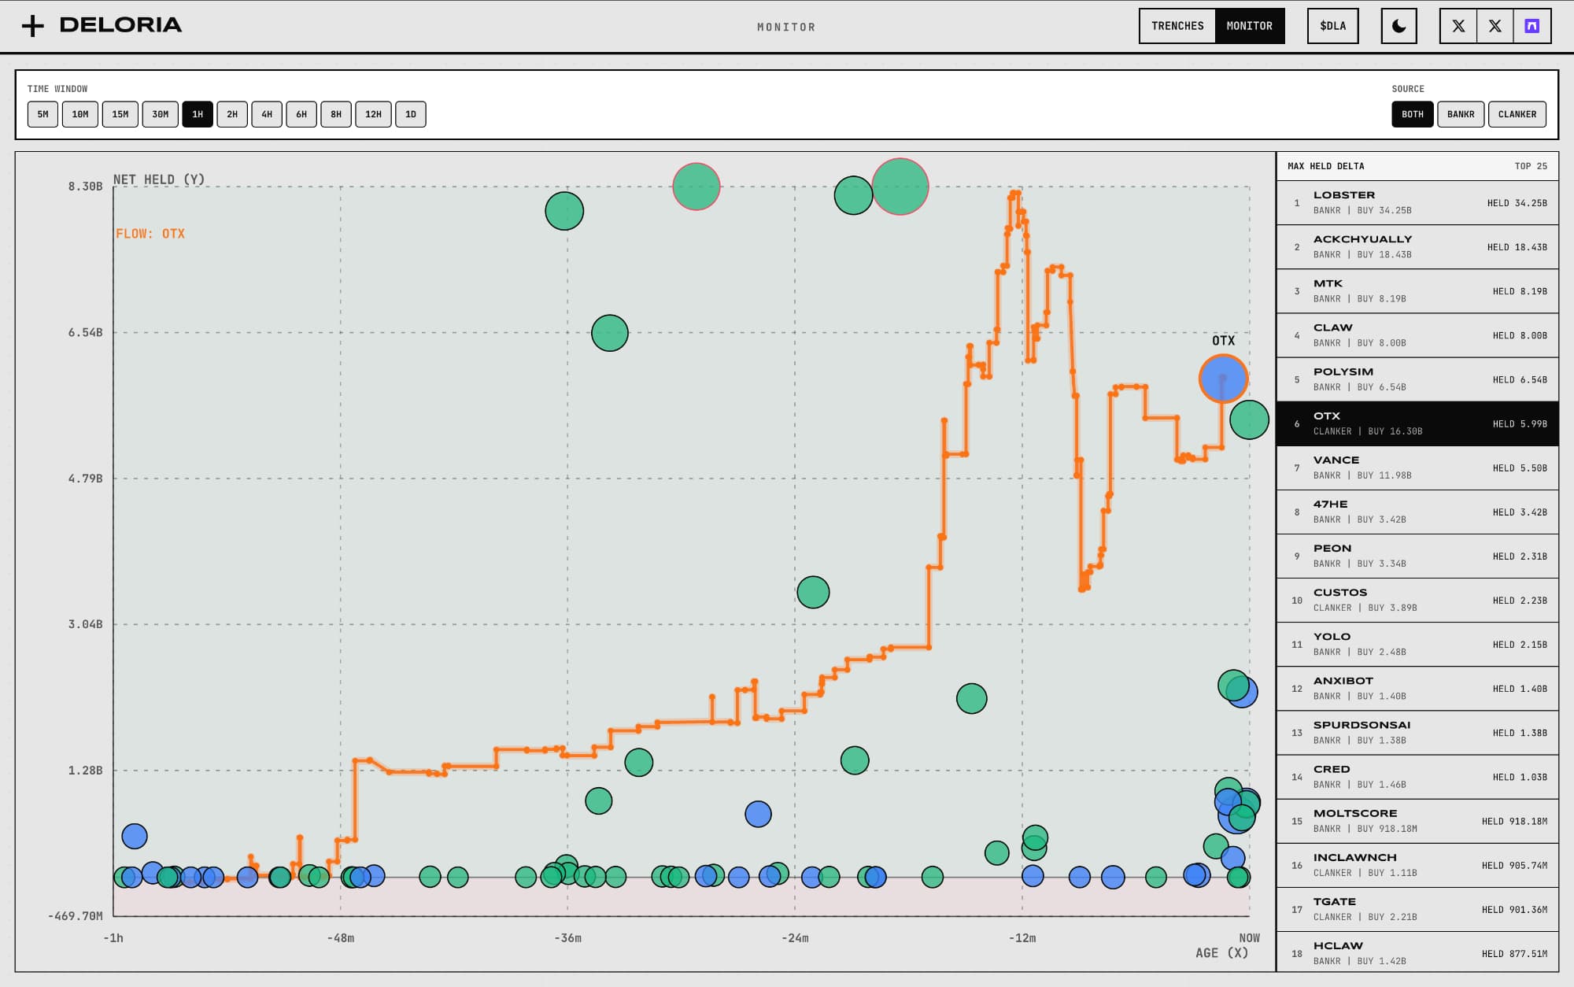This screenshot has width=1574, height=987.
Task: Open the $DLA token button
Action: pyautogui.click(x=1332, y=26)
